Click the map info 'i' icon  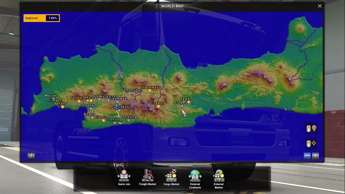(31, 156)
